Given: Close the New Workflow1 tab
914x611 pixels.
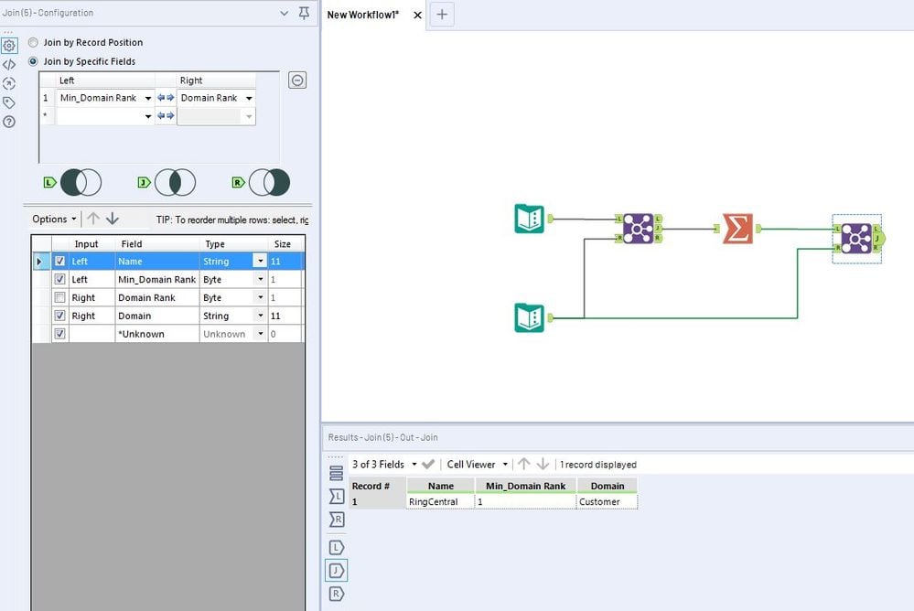Looking at the screenshot, I should (417, 16).
